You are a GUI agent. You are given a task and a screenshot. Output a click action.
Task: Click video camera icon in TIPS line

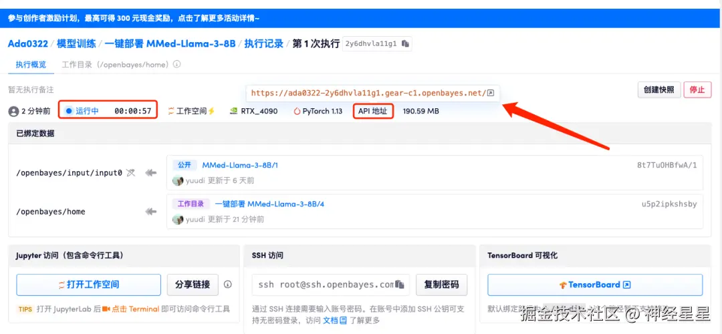[x=106, y=309]
